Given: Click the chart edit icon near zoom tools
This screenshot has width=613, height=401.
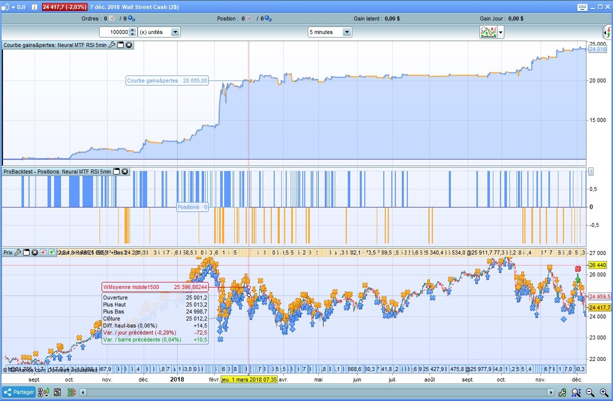Looking at the screenshot, I should 563,392.
